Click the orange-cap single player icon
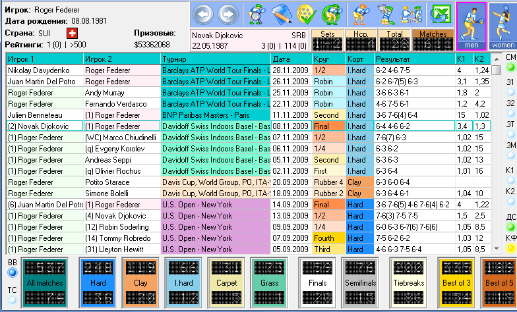 (361, 14)
